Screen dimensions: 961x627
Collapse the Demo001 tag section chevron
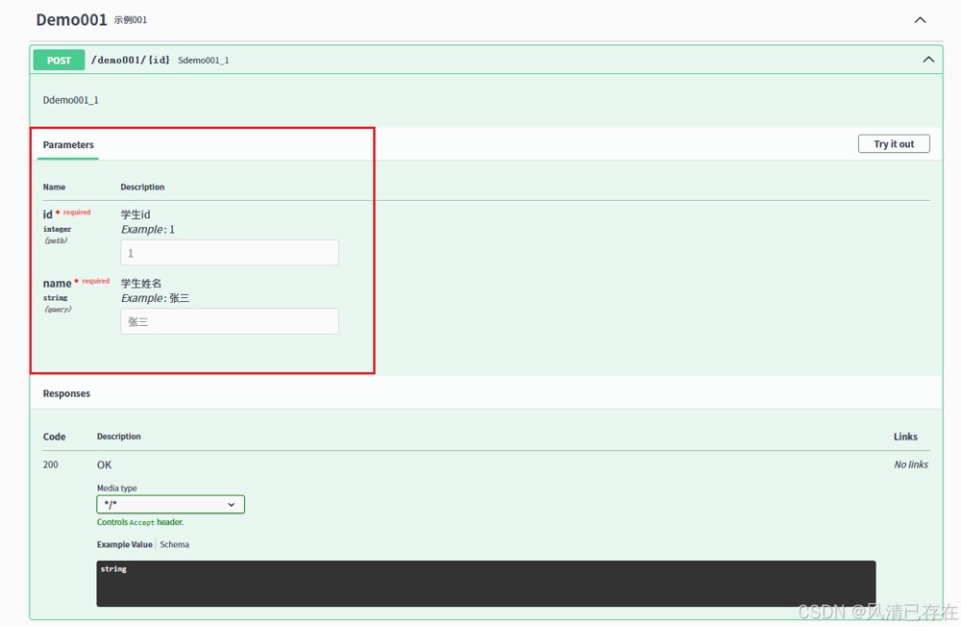[920, 20]
